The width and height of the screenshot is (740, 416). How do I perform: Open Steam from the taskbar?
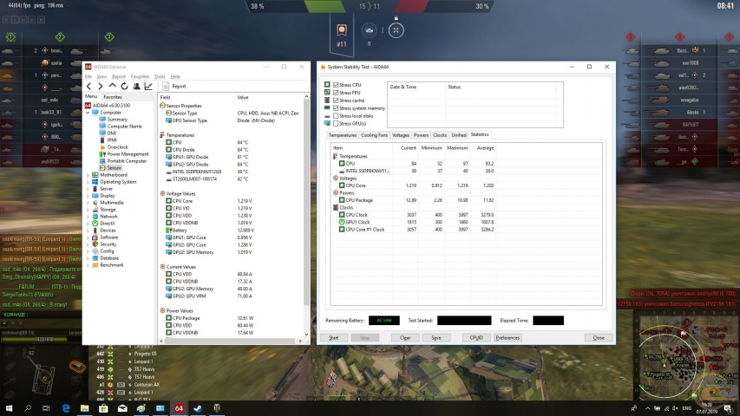198,408
